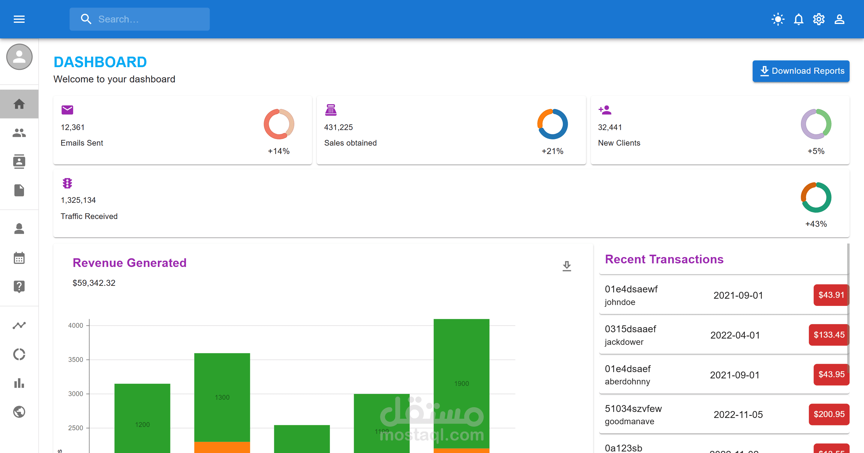Click the sidebar avatar picture
This screenshot has height=453, width=864.
(19, 57)
